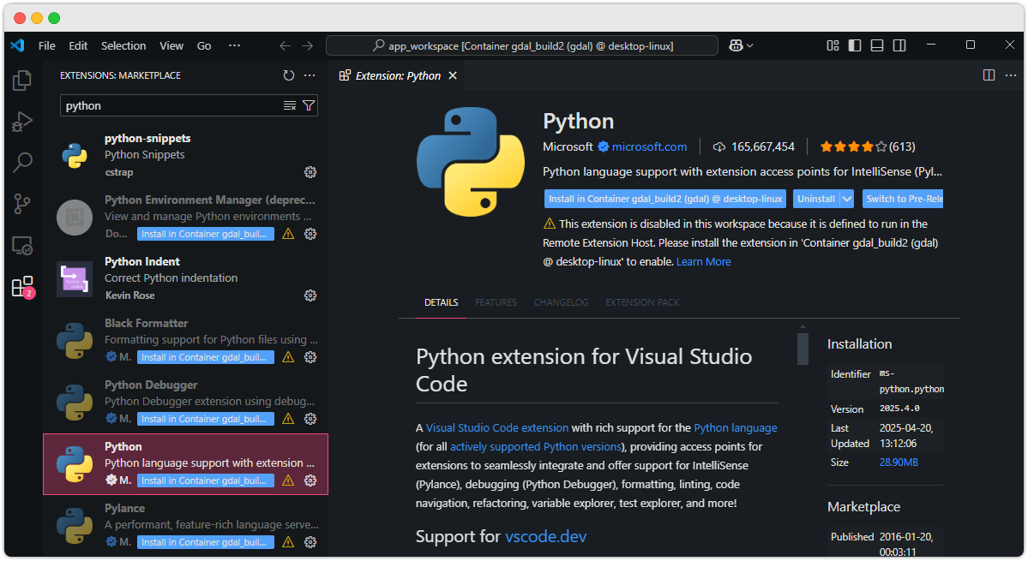Install Pylance in Container

[205, 543]
